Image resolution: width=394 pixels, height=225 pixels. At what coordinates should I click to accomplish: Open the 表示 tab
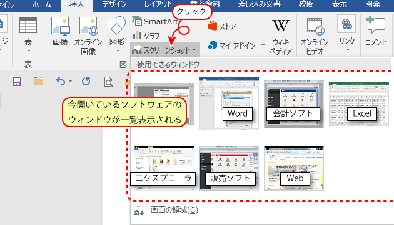[x=339, y=5]
